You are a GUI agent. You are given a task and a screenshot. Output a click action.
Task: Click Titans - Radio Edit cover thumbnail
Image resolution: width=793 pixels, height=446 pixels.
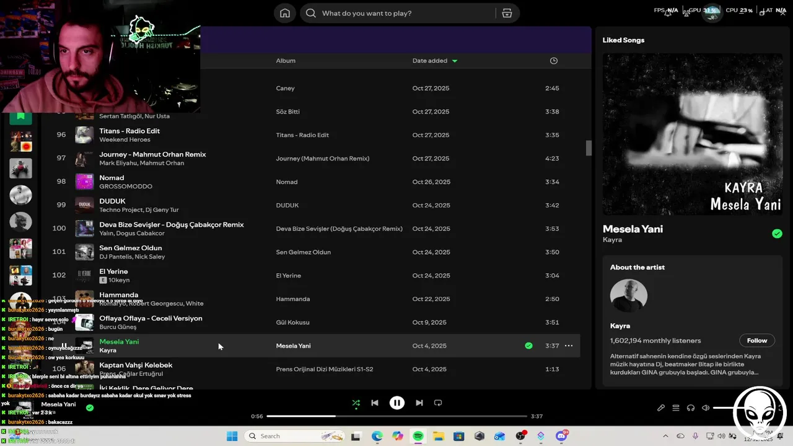coord(84,135)
